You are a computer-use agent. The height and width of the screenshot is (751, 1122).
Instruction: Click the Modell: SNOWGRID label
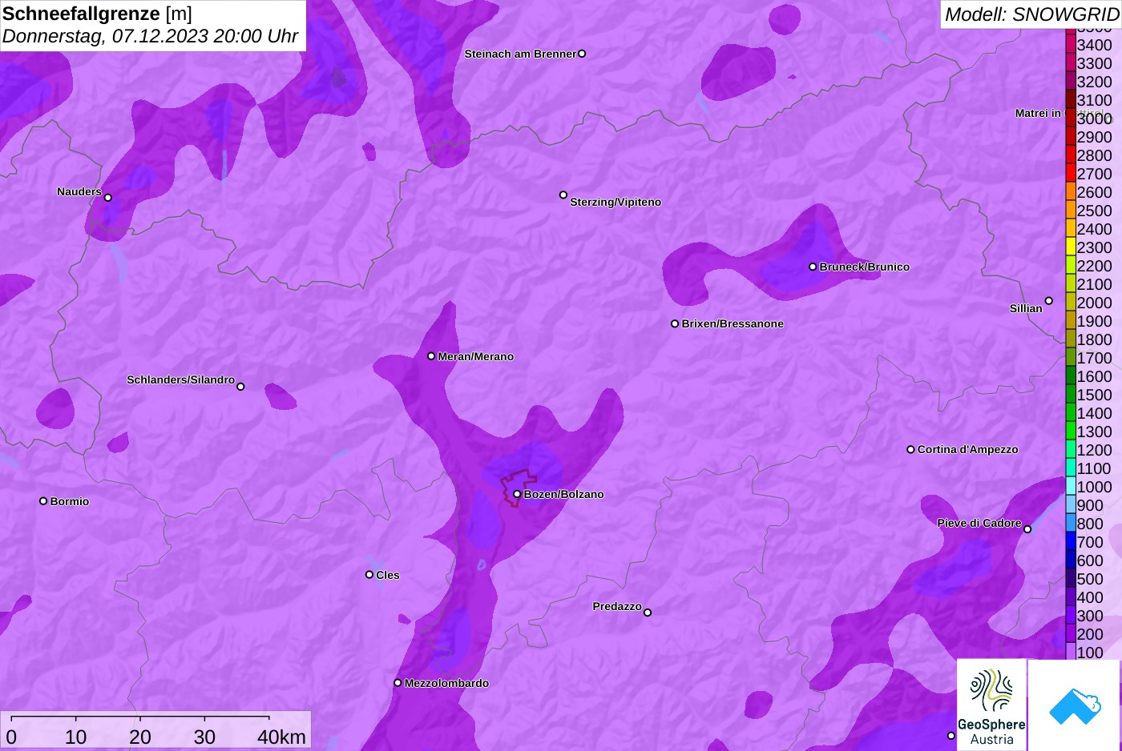pyautogui.click(x=1031, y=14)
